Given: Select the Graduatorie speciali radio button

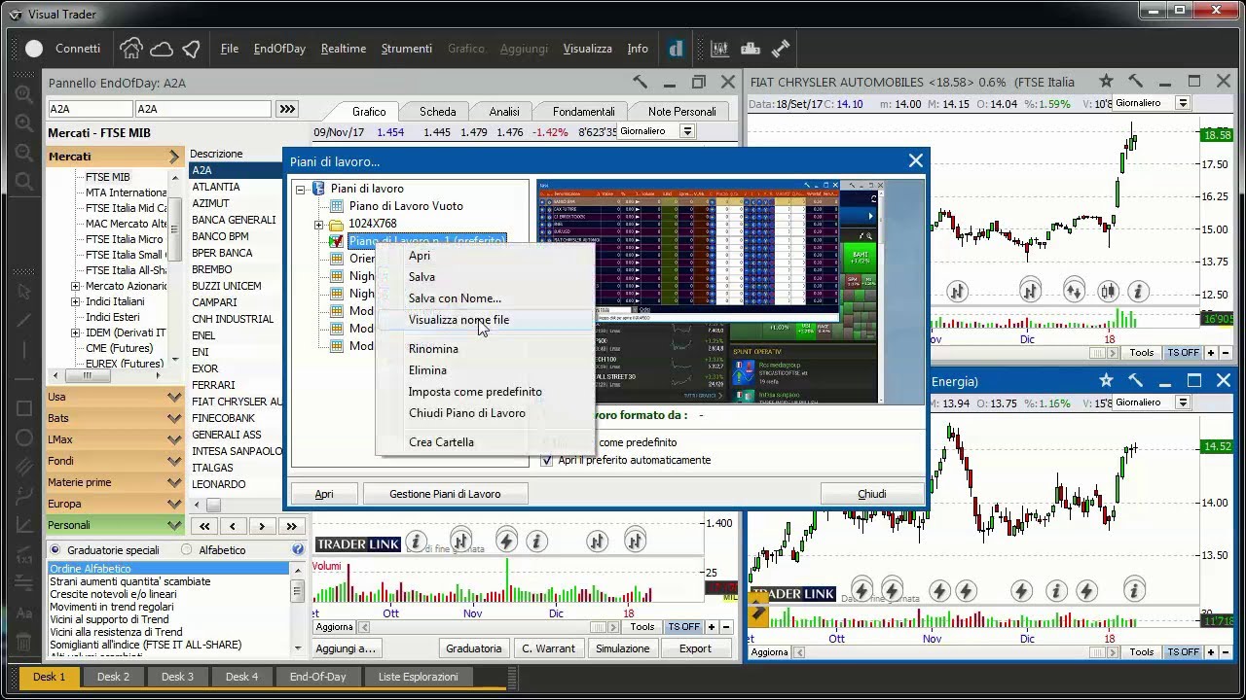Looking at the screenshot, I should click(x=55, y=550).
